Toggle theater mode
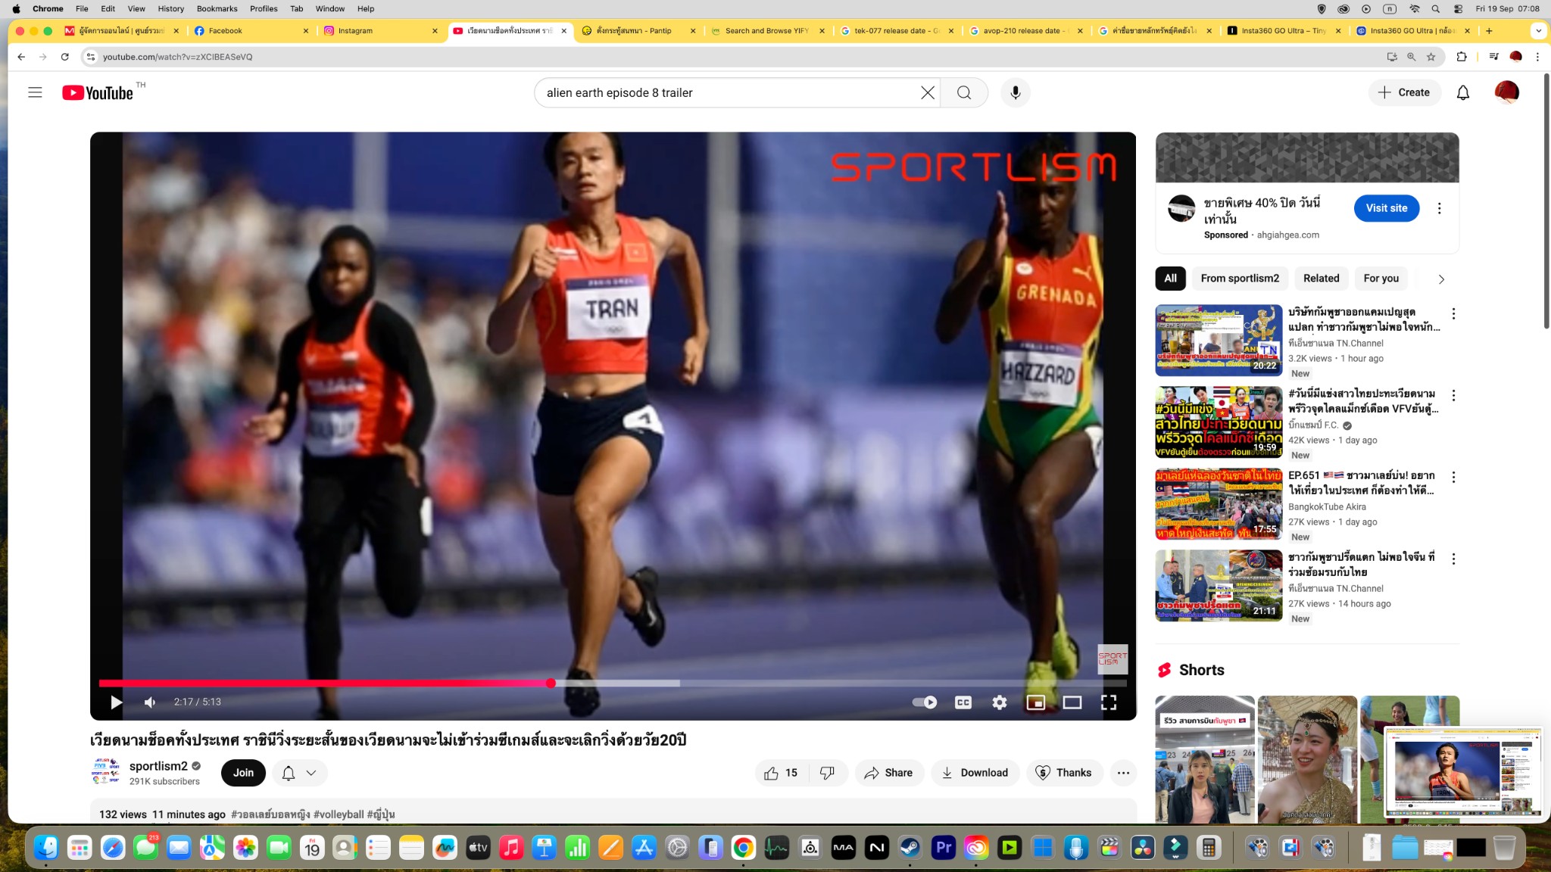1551x872 pixels. click(1072, 702)
